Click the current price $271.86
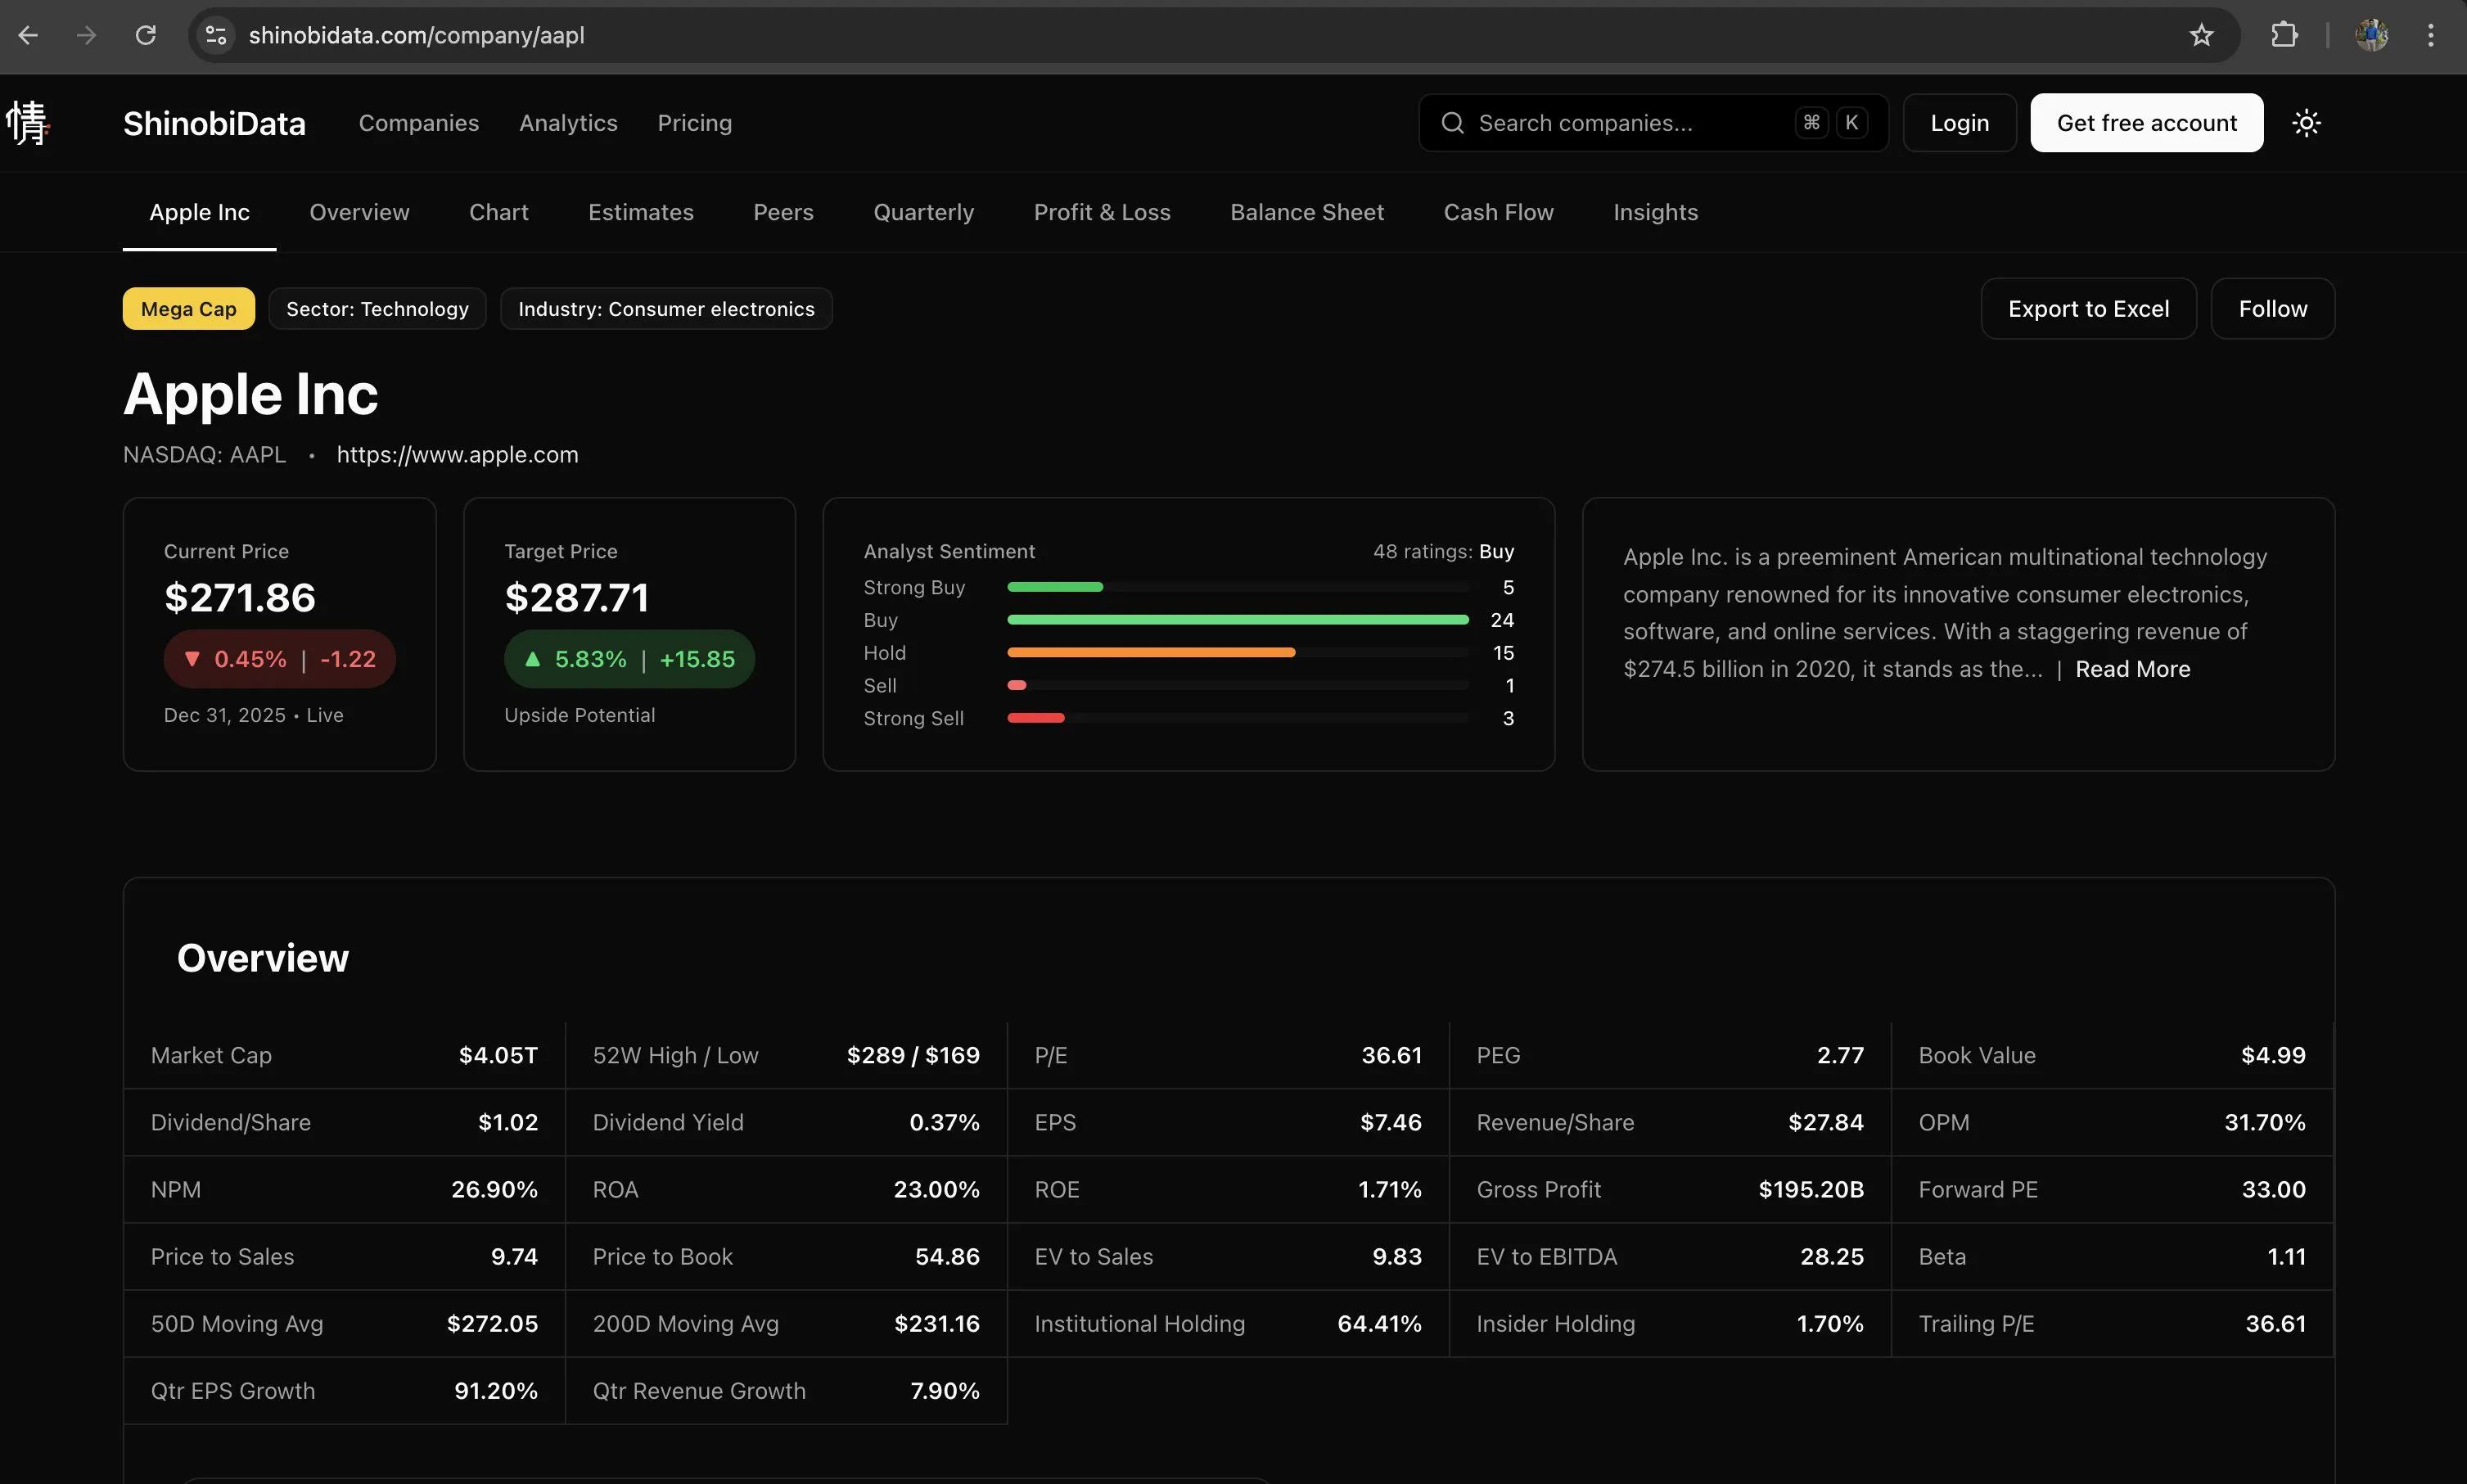This screenshot has width=2467, height=1484. click(x=239, y=598)
